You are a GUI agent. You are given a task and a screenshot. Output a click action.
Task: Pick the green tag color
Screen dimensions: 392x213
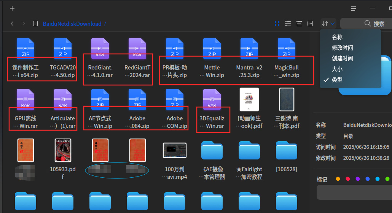click(387, 179)
